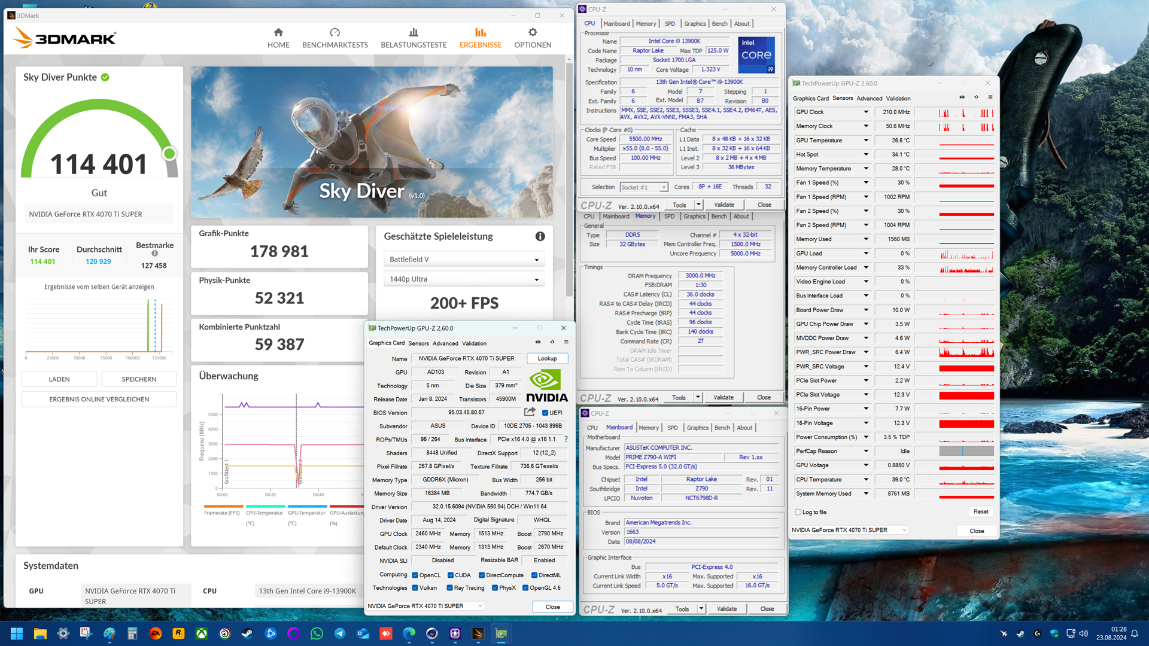
Task: Click Lookup button in GPU-Z
Action: tap(547, 358)
